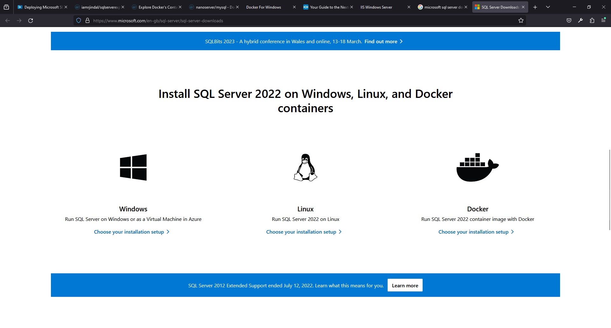Click 'Run SQL Server 2022 on Linux' text
611x328 pixels.
click(305, 219)
